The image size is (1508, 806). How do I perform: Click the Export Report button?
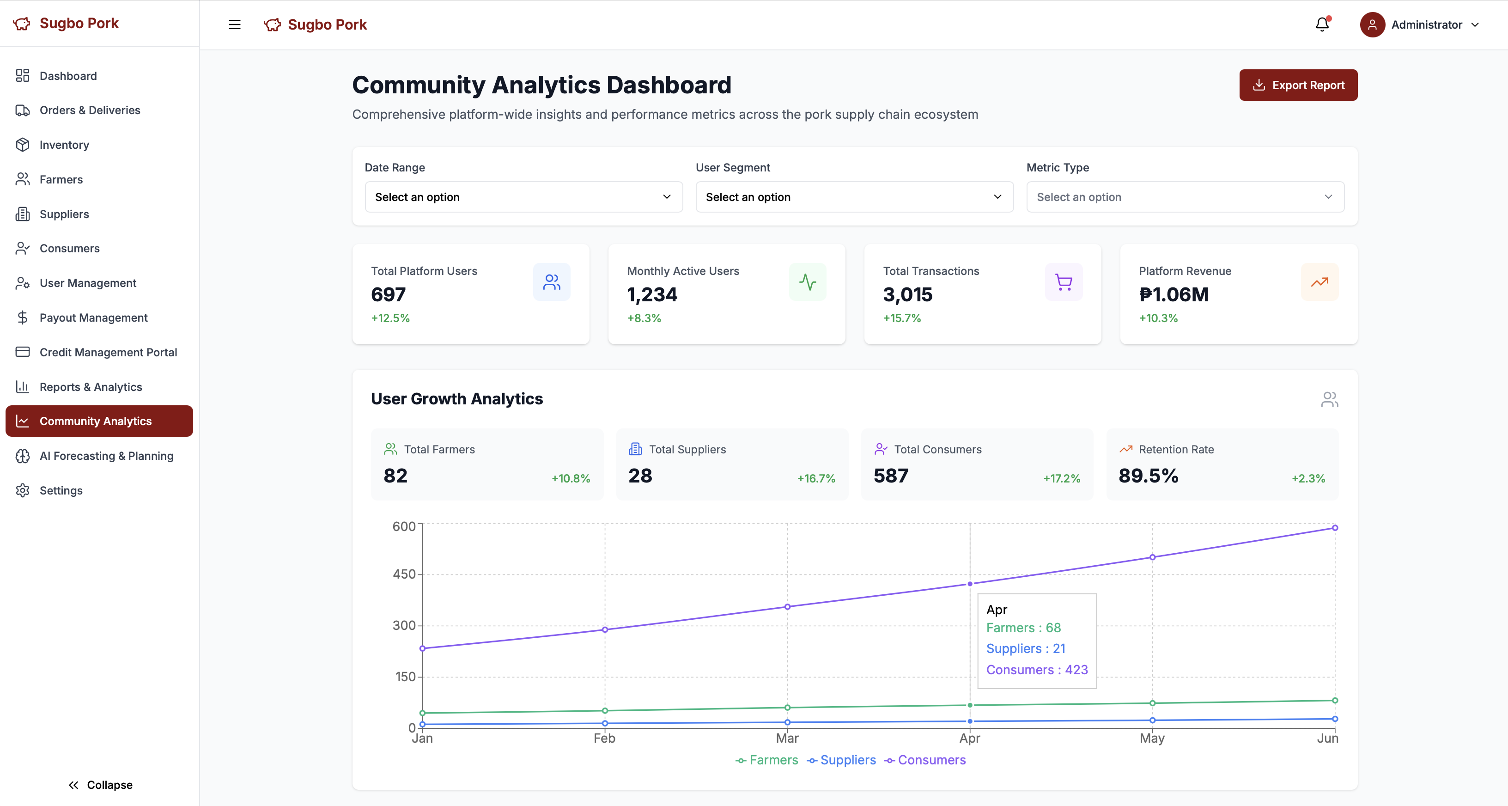click(1298, 85)
